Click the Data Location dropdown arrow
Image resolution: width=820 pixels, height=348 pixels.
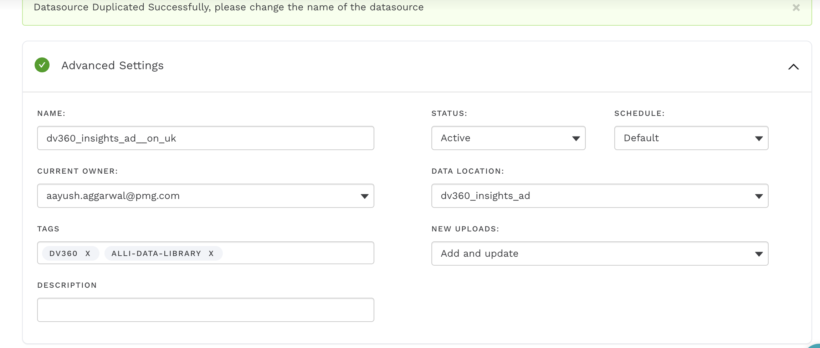point(759,196)
